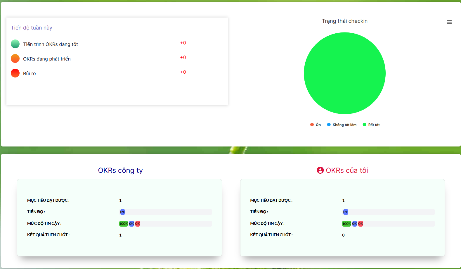Screen dimensions: 461x269
Task: Click the green good OKRs progress circle
Action: click(x=15, y=44)
